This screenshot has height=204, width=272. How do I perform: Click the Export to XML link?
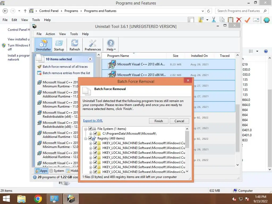coord(93,121)
